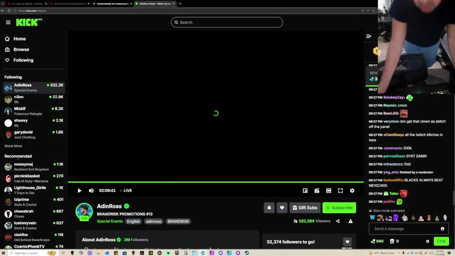Click the green stream progress bar
The image size is (455, 256).
tap(215, 182)
